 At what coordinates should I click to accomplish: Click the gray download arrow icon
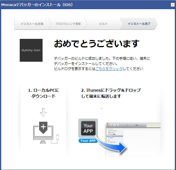pyautogui.click(x=43, y=112)
